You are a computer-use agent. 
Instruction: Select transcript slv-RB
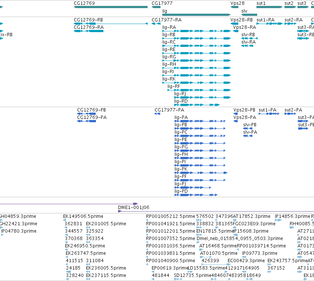[x=249, y=38]
